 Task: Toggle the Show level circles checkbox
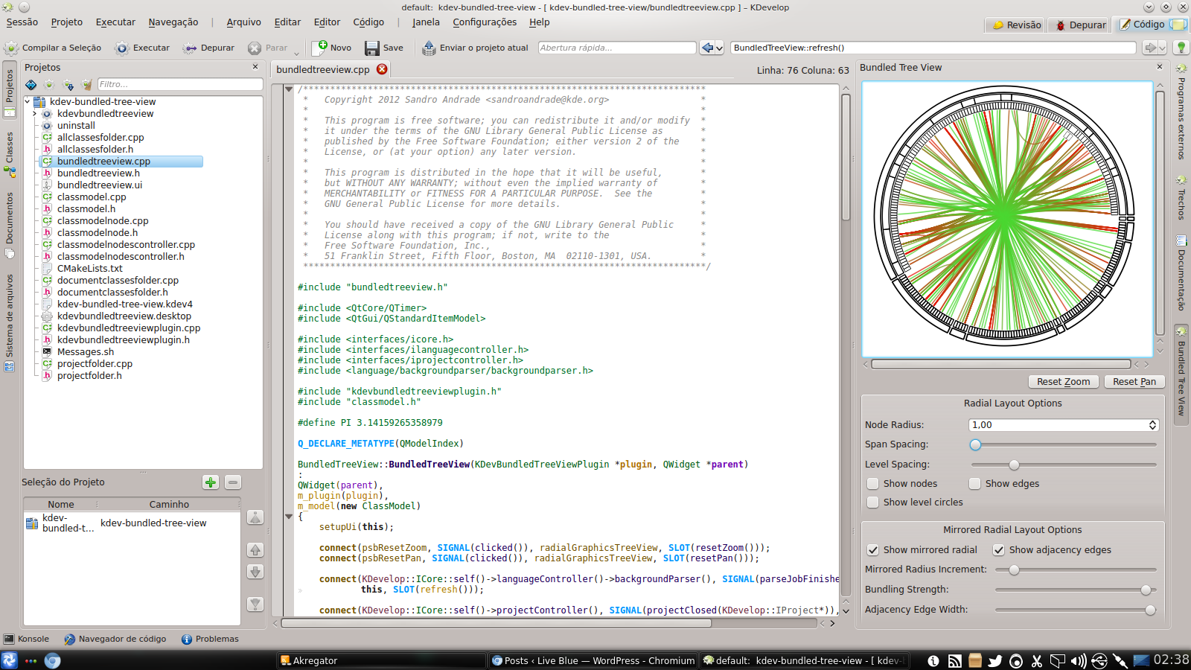pyautogui.click(x=873, y=502)
